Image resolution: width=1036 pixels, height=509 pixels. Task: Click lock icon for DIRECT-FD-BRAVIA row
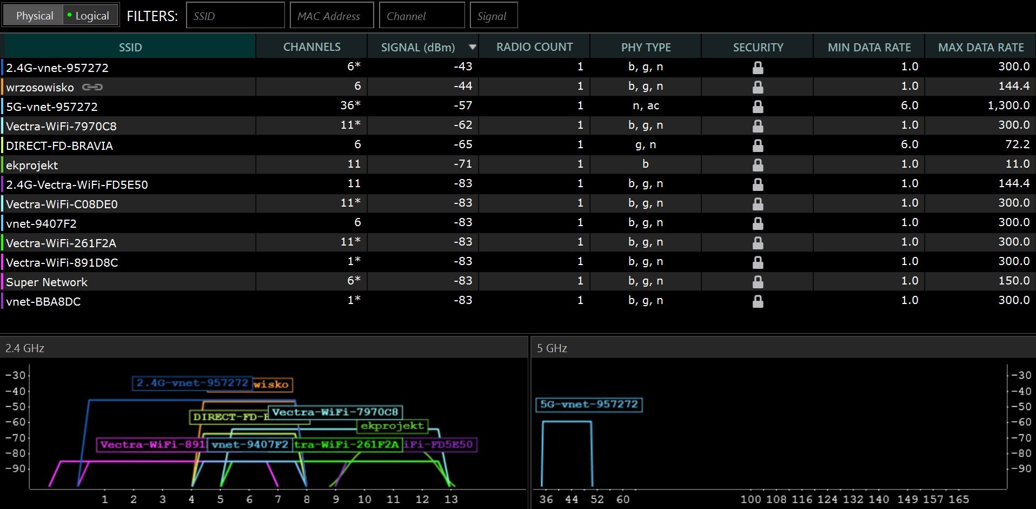(758, 146)
